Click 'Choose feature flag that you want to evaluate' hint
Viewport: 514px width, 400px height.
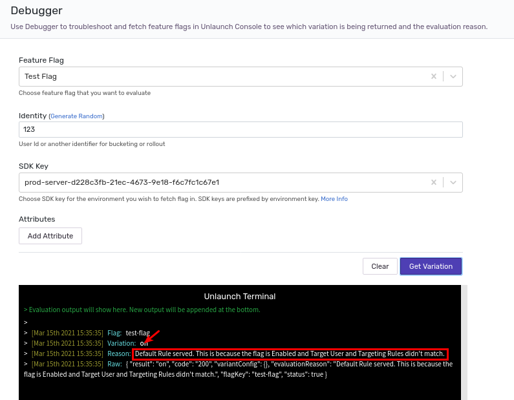tap(85, 93)
